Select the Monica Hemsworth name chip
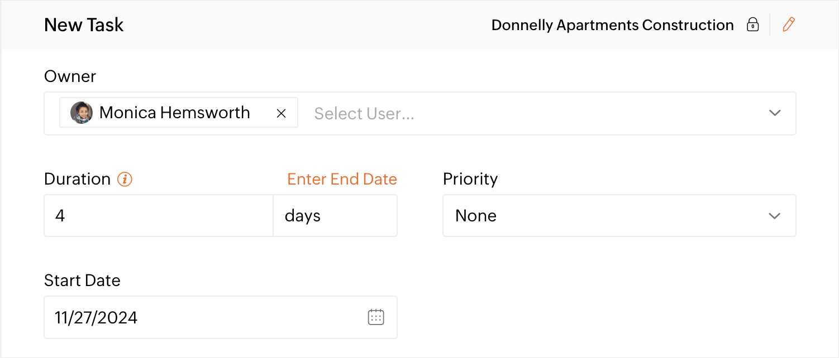The width and height of the screenshot is (839, 358). 174,113
